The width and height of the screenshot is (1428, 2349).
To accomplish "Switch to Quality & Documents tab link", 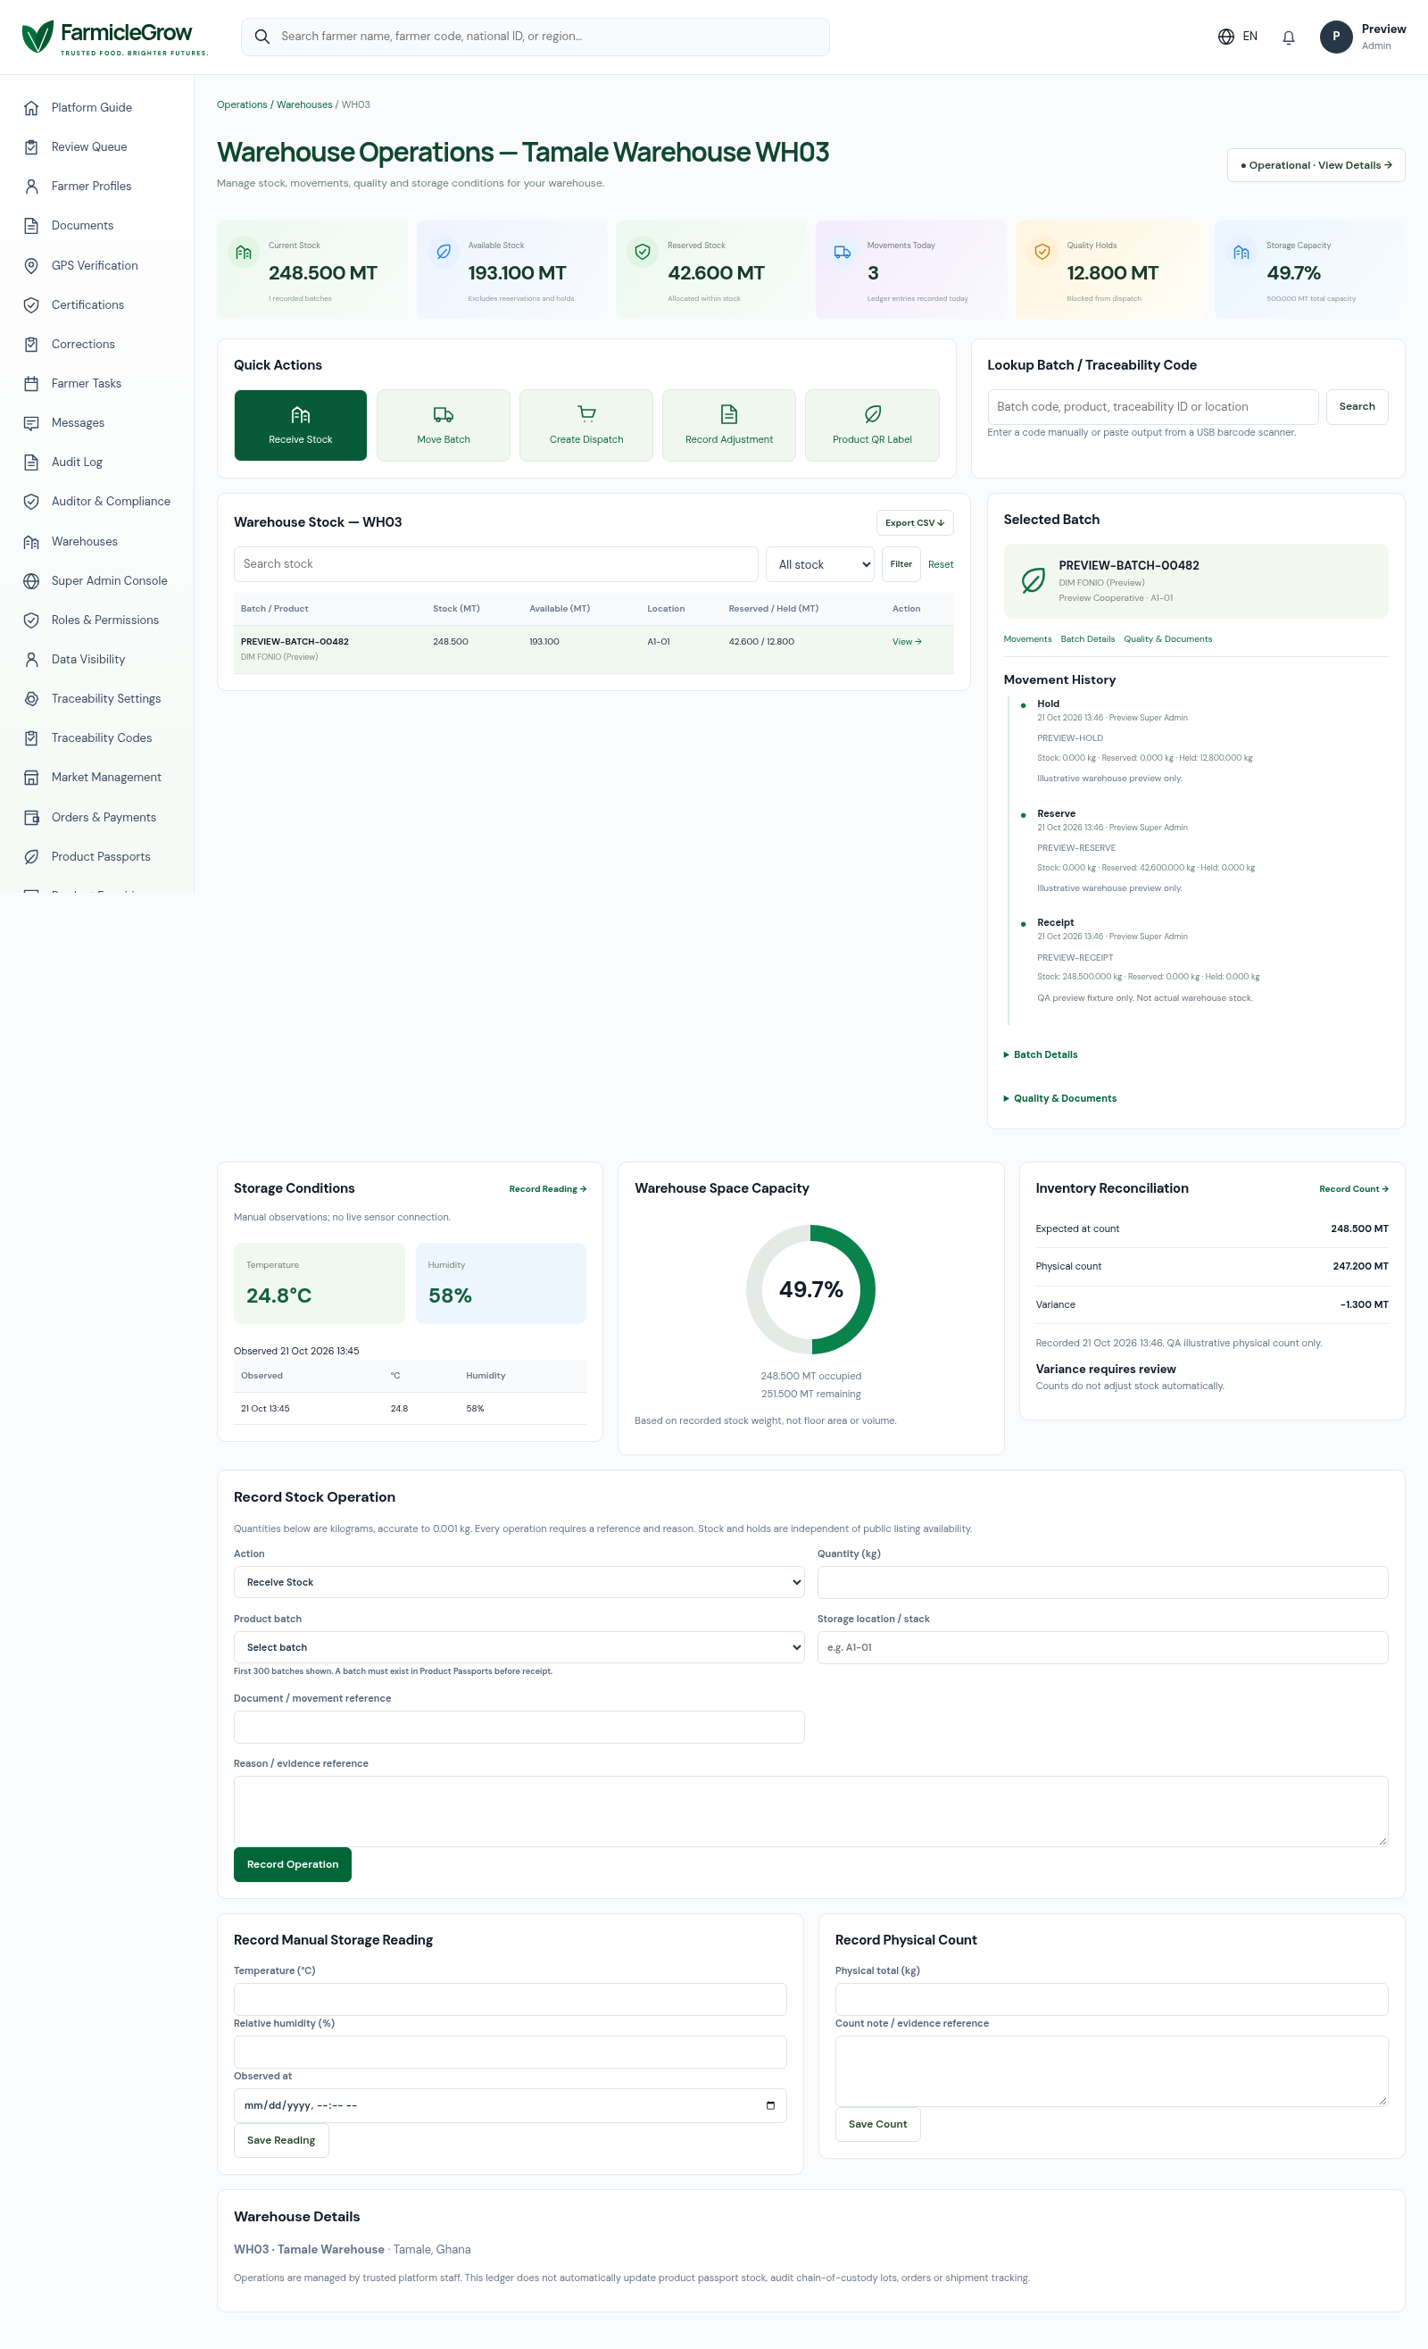I will point(1167,638).
